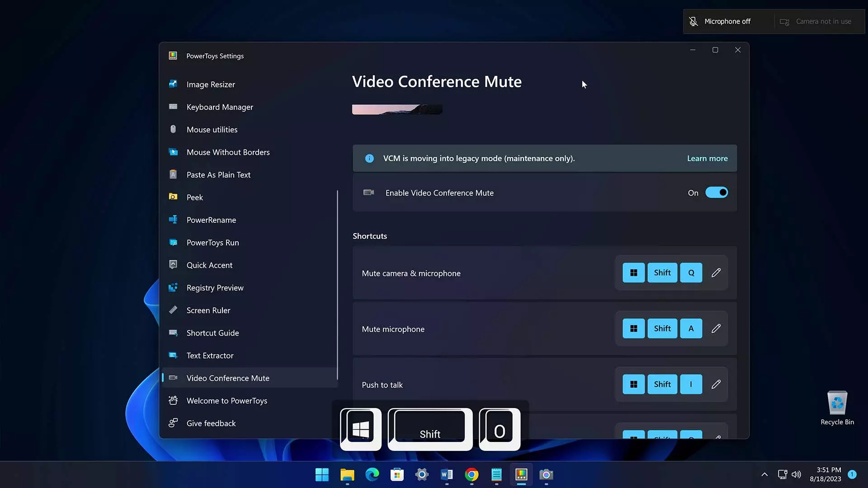Click the Screen Ruler sidebar icon
Screen dimensions: 868x488
pyautogui.click(x=173, y=310)
